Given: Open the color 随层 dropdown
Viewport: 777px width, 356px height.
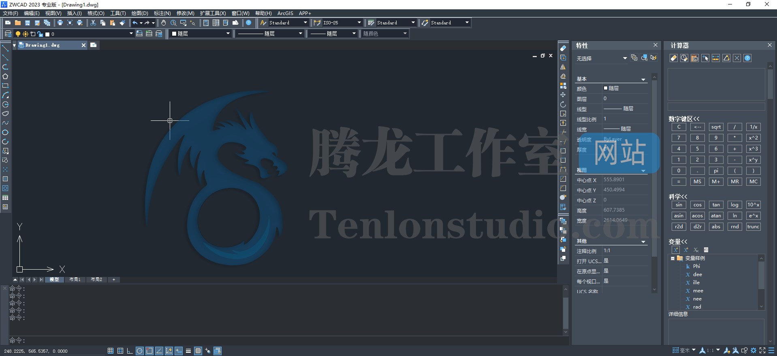Looking at the screenshot, I should click(x=201, y=34).
